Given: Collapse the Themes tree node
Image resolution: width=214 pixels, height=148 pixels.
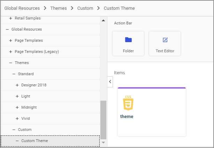Looking at the screenshot, I should point(10,63).
